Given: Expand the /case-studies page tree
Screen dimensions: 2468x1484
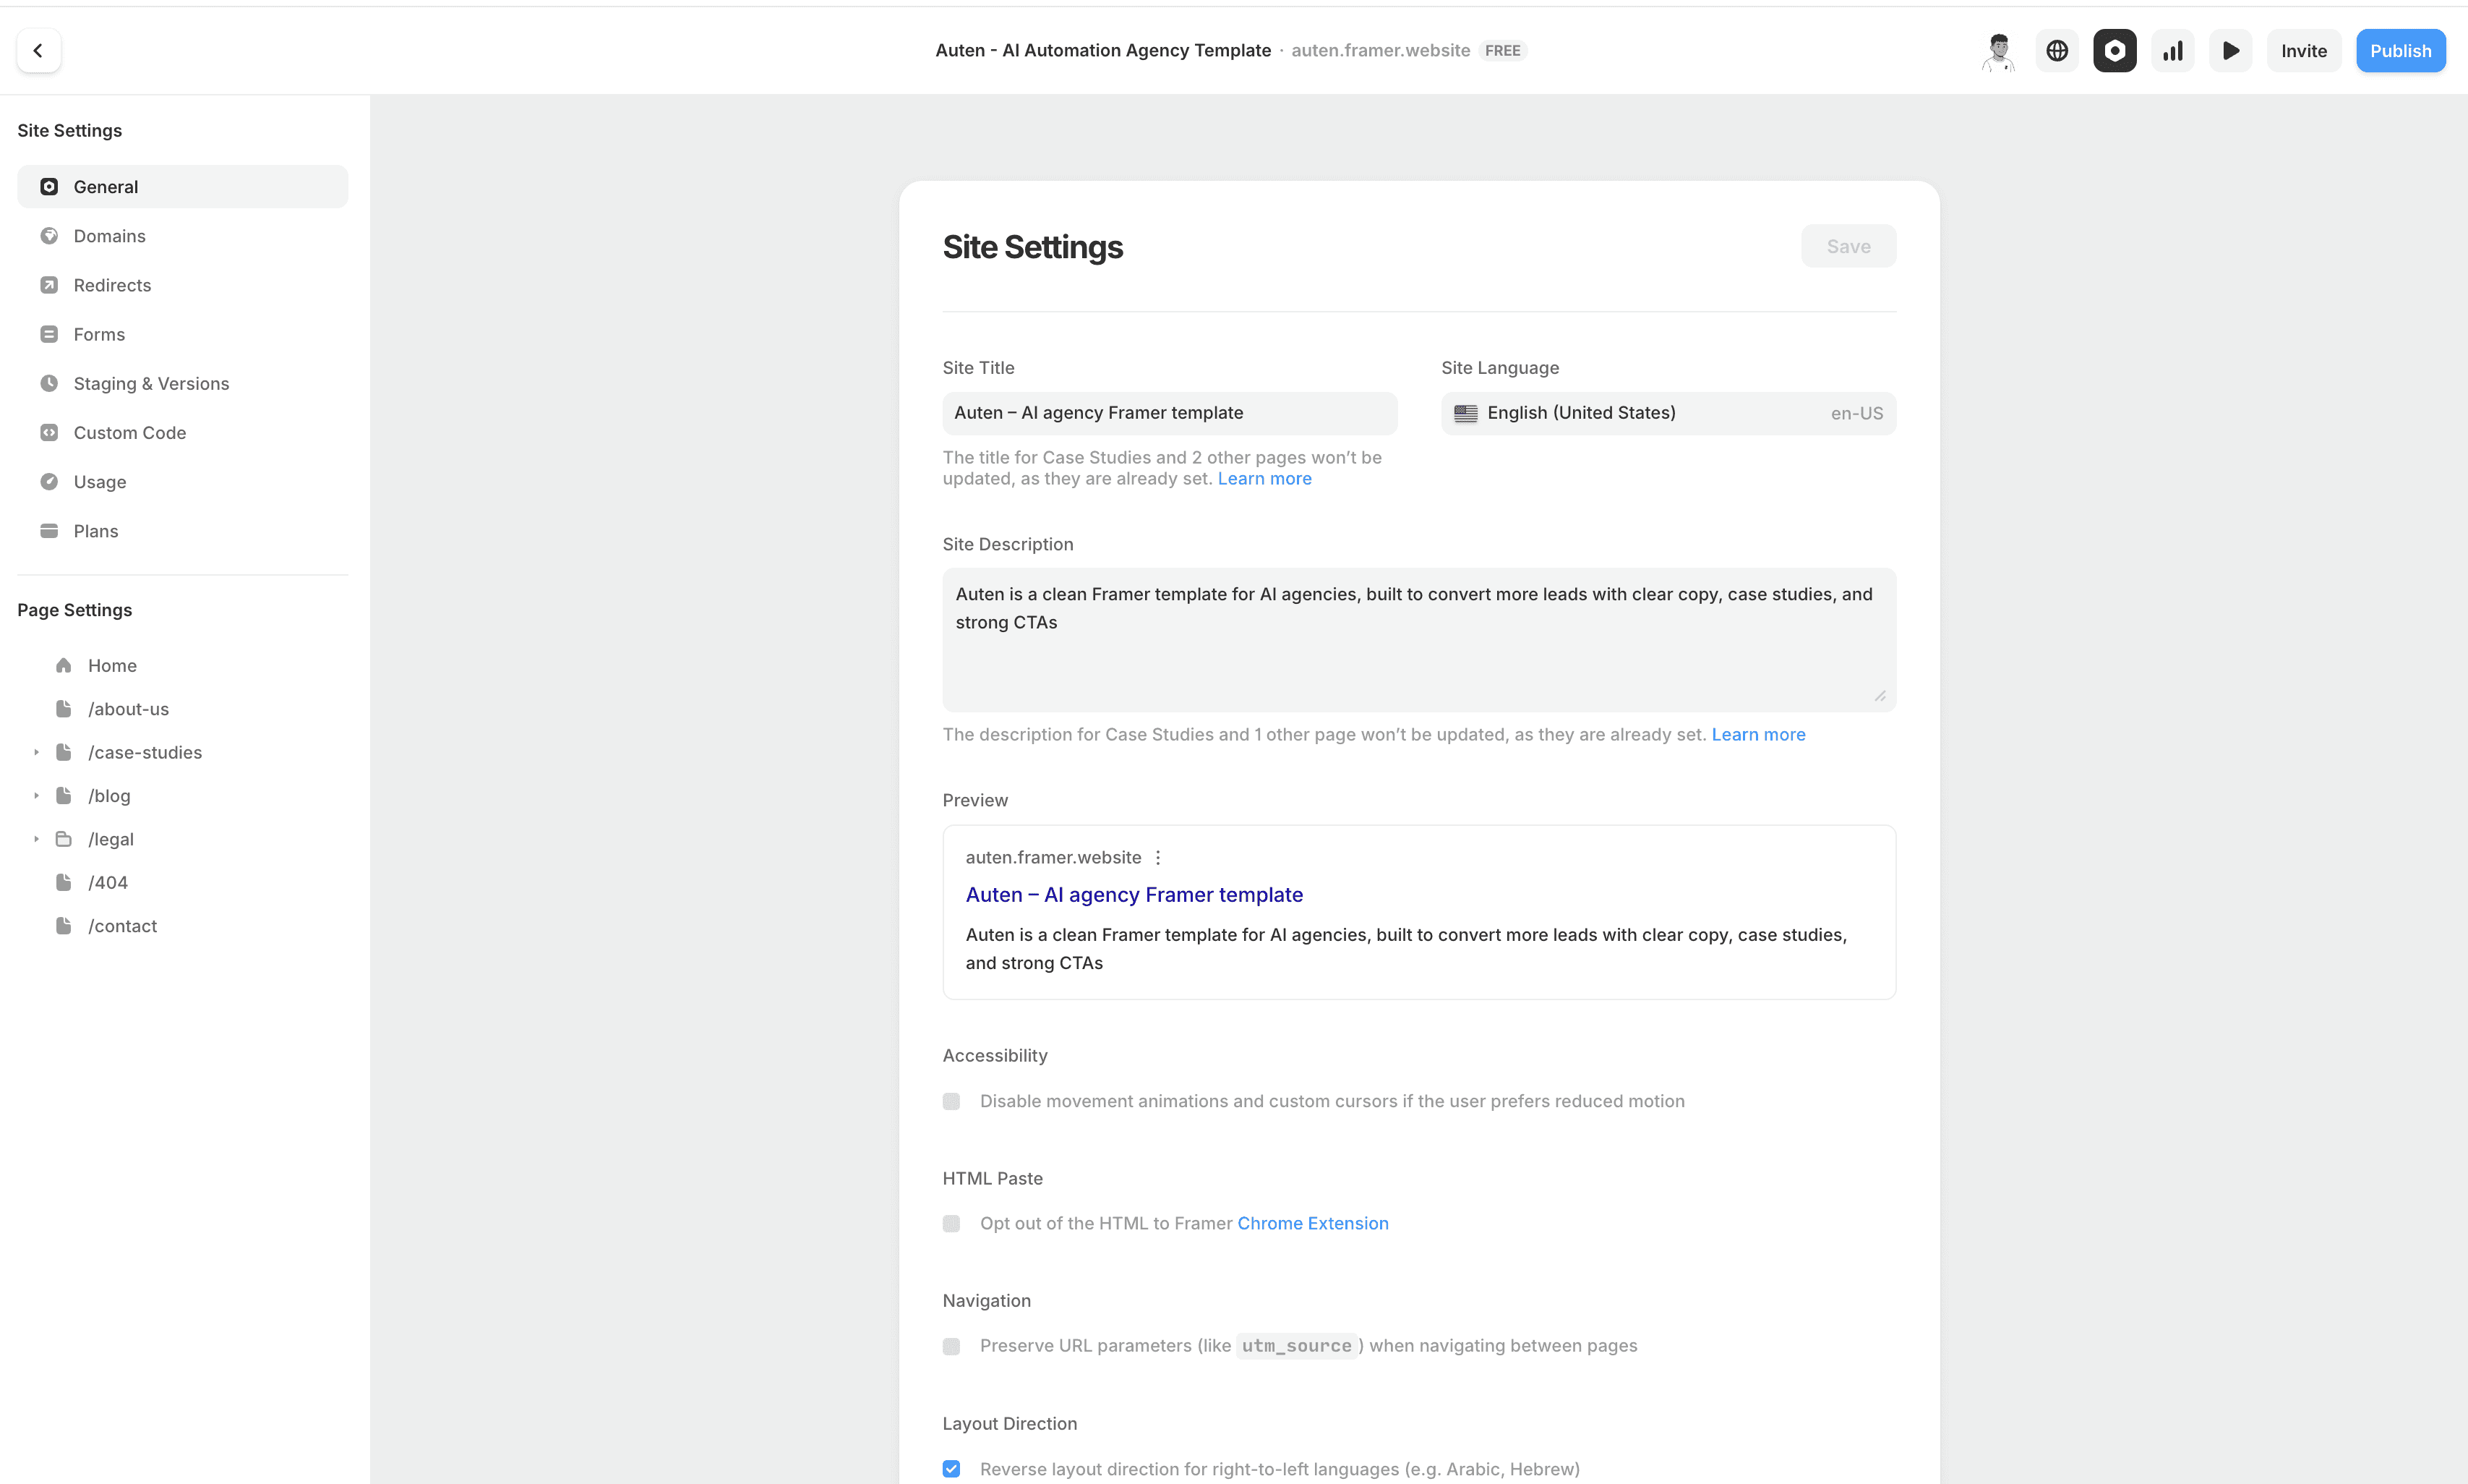Looking at the screenshot, I should click(36, 752).
